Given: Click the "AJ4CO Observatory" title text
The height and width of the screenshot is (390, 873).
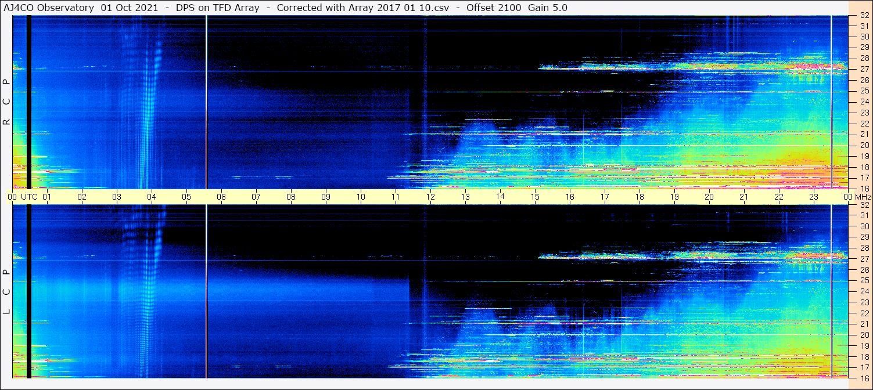Looking at the screenshot, I should (49, 8).
